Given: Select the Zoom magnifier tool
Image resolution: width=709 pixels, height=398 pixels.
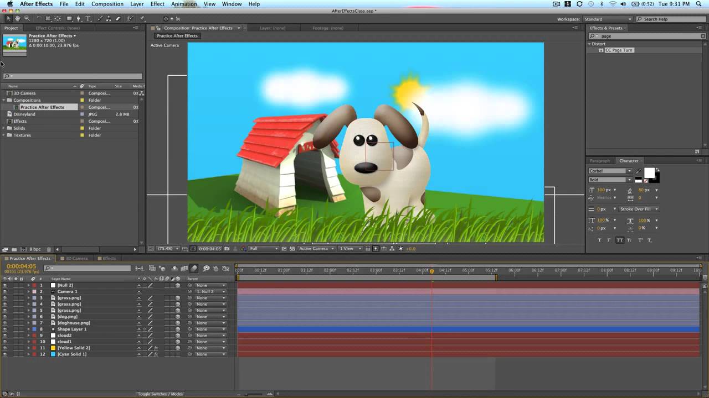Looking at the screenshot, I should click(x=27, y=19).
